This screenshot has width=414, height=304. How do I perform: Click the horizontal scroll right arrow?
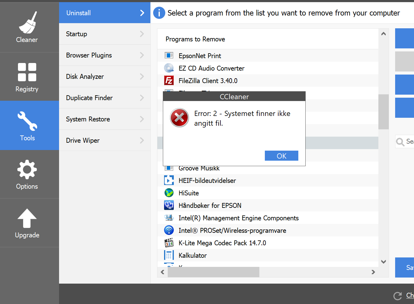373,272
